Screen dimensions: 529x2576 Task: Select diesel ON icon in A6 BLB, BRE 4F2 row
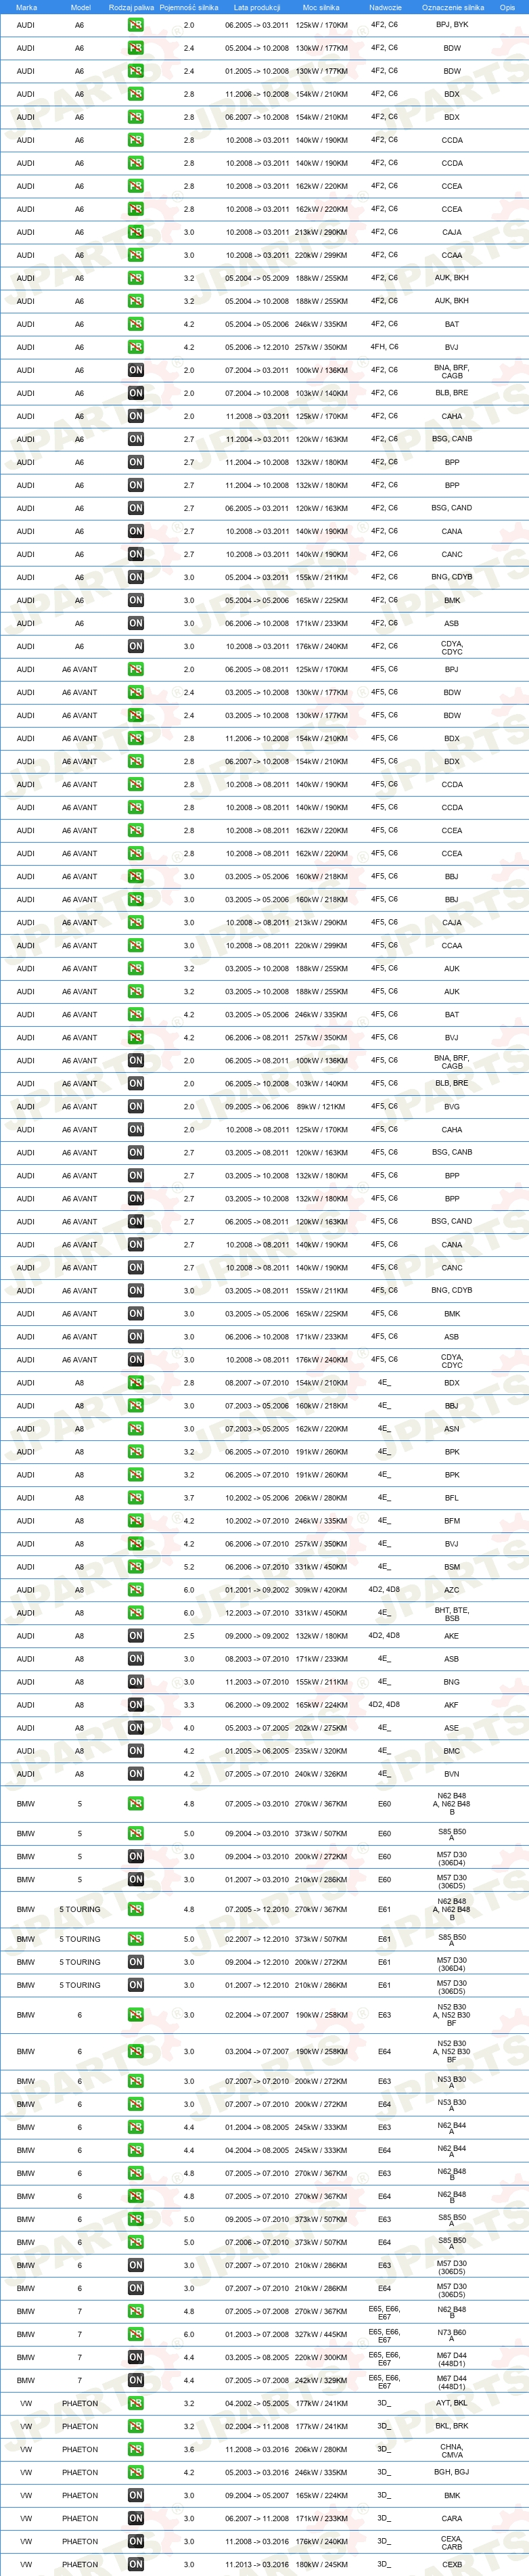135,393
